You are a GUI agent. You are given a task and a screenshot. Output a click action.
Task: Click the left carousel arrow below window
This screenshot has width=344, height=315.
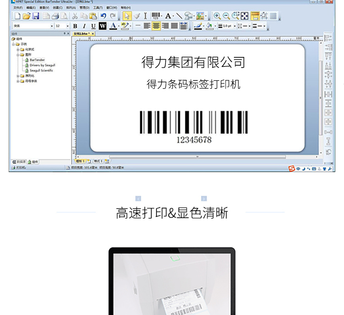(x=138, y=198)
